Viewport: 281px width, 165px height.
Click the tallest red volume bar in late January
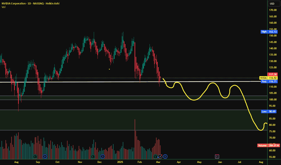pos(135,139)
